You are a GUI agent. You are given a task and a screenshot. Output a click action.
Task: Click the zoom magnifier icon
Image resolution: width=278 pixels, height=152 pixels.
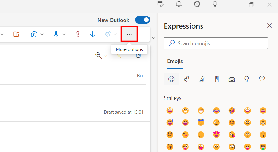(99, 55)
